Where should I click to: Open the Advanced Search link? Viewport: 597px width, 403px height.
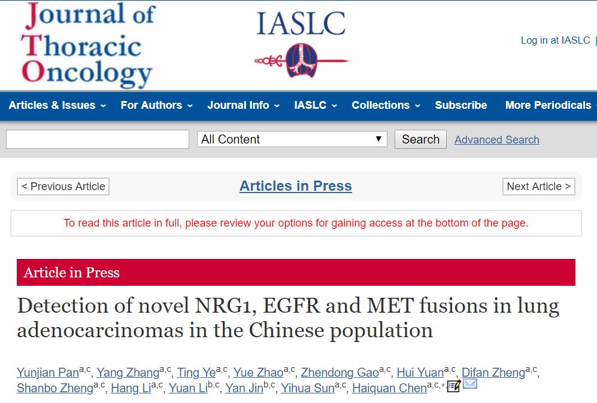click(x=496, y=140)
